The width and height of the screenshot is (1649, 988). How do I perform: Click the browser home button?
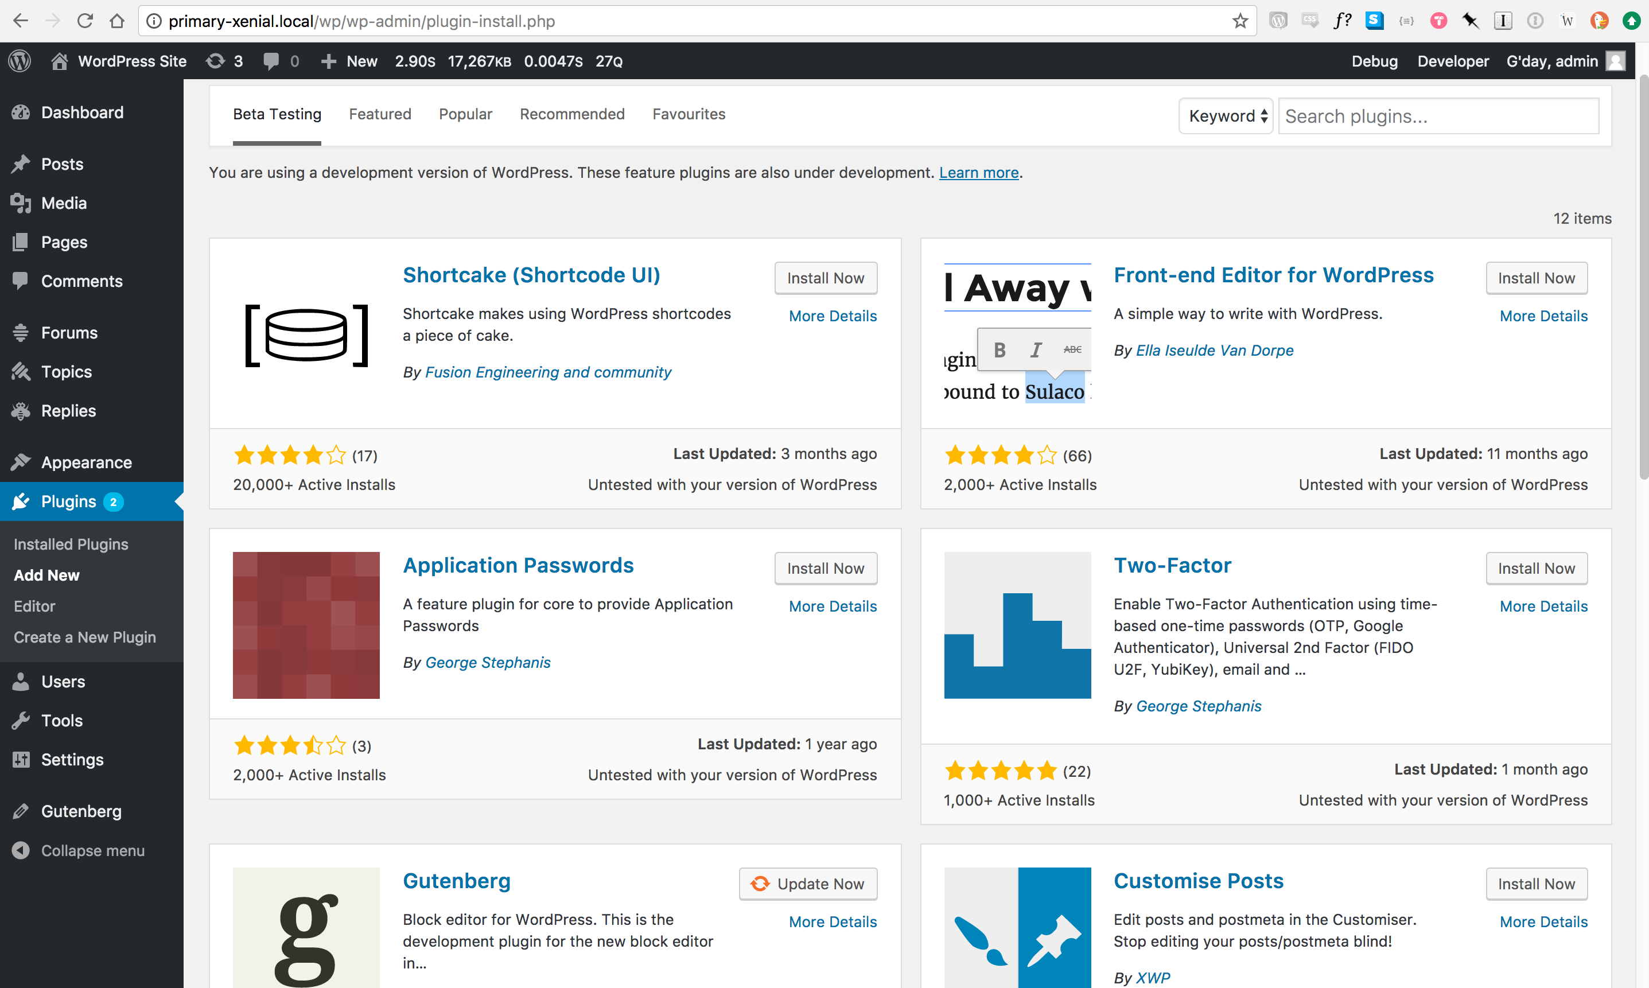[117, 21]
